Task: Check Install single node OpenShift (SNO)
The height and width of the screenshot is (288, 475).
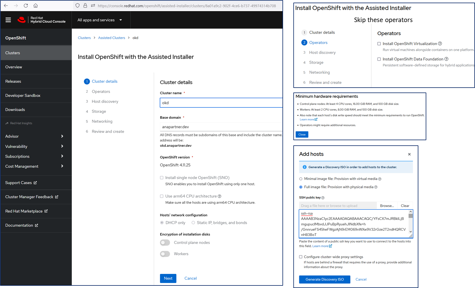Action: click(162, 178)
